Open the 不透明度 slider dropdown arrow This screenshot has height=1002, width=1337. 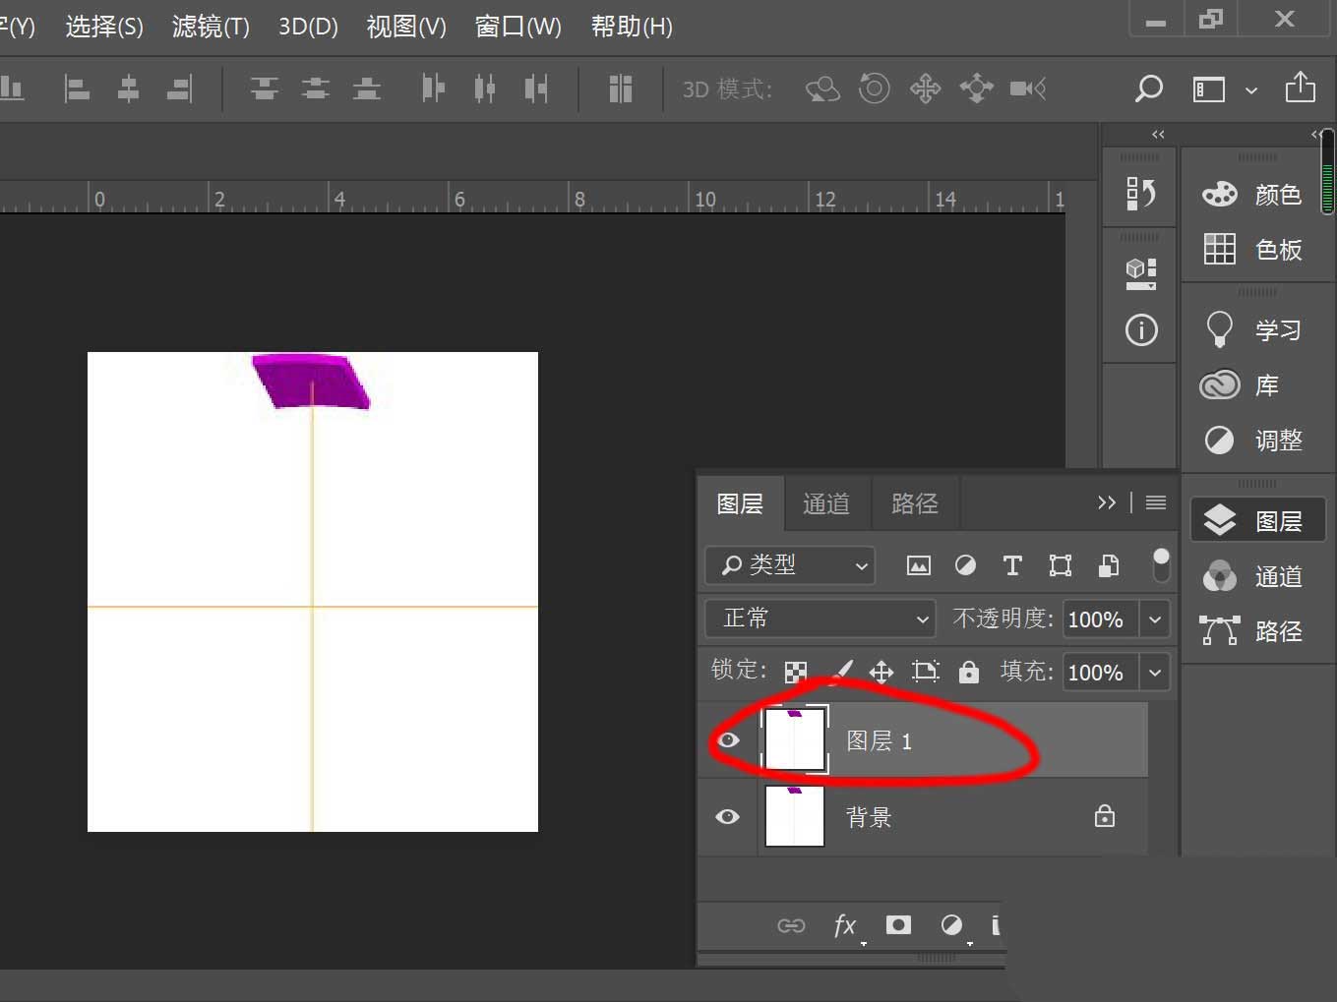[1155, 619]
